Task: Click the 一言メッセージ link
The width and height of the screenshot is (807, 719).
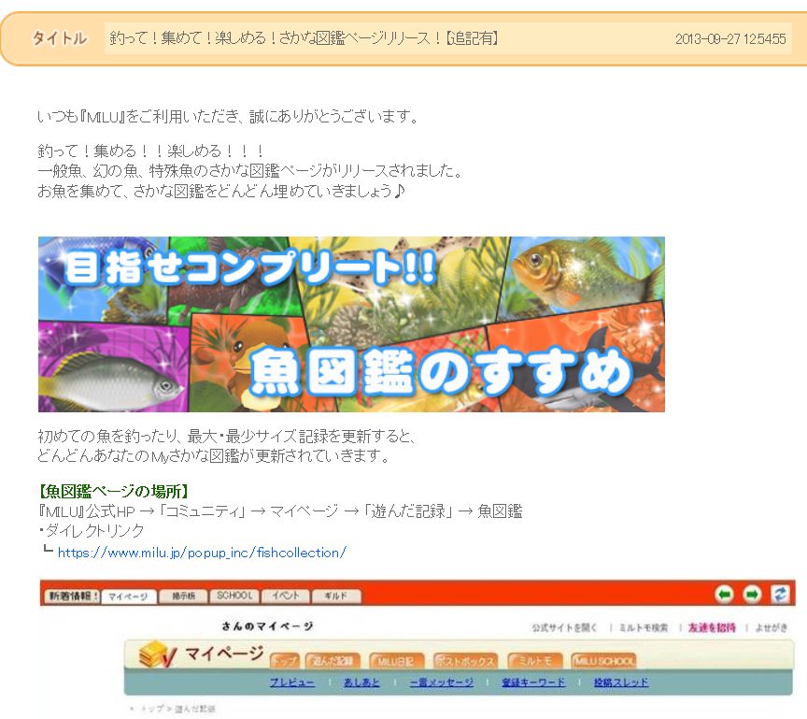Action: (441, 683)
